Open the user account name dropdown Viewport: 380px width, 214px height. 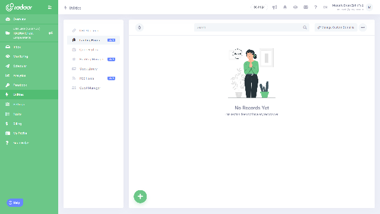point(348,7)
